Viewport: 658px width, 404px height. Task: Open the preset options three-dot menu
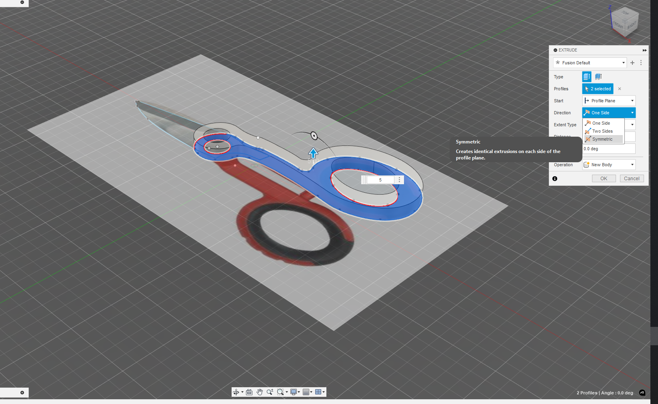[x=641, y=63]
